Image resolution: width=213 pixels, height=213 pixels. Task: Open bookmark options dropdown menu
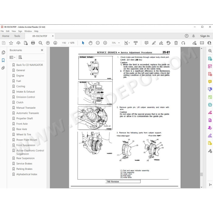[x=12, y=57]
